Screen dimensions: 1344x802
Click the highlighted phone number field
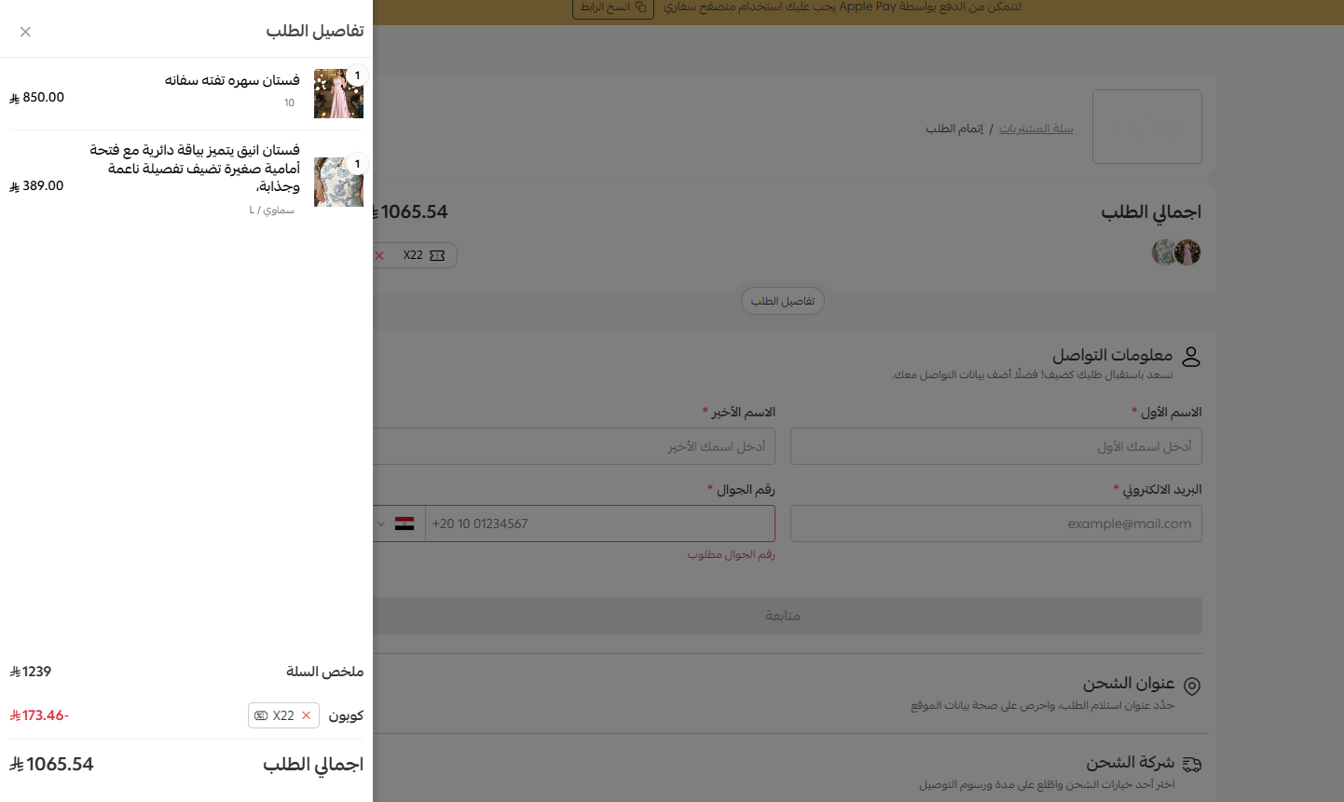597,523
